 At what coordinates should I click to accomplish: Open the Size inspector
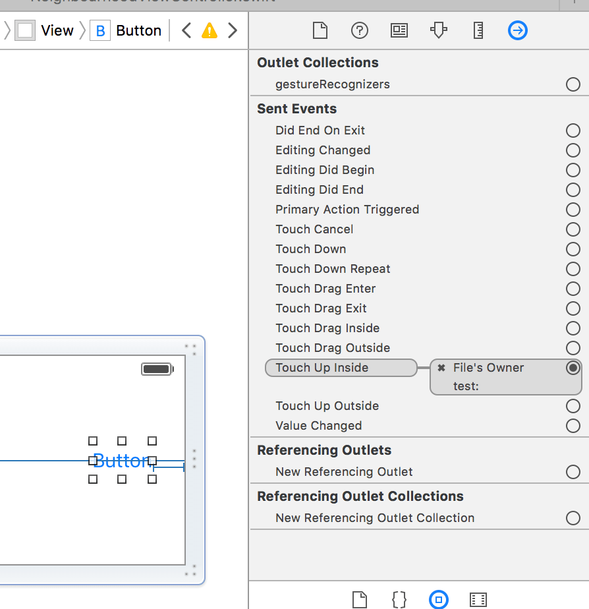point(478,30)
